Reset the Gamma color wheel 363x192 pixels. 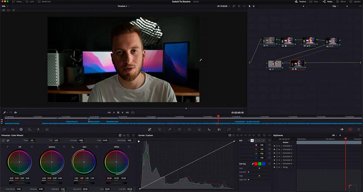click(x=64, y=147)
